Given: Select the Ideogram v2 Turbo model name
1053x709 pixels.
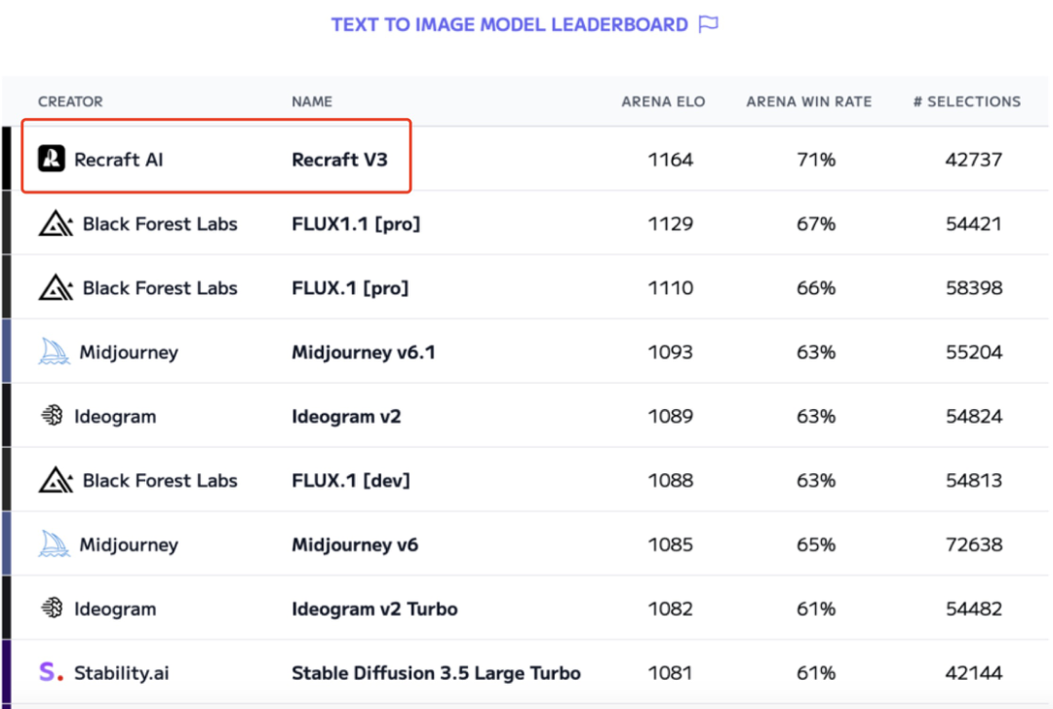Looking at the screenshot, I should [374, 609].
